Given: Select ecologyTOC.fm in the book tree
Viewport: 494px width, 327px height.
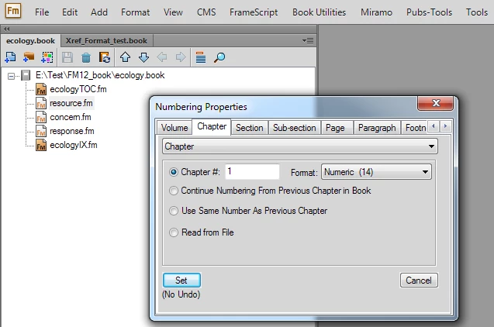Looking at the screenshot, I should pos(78,89).
